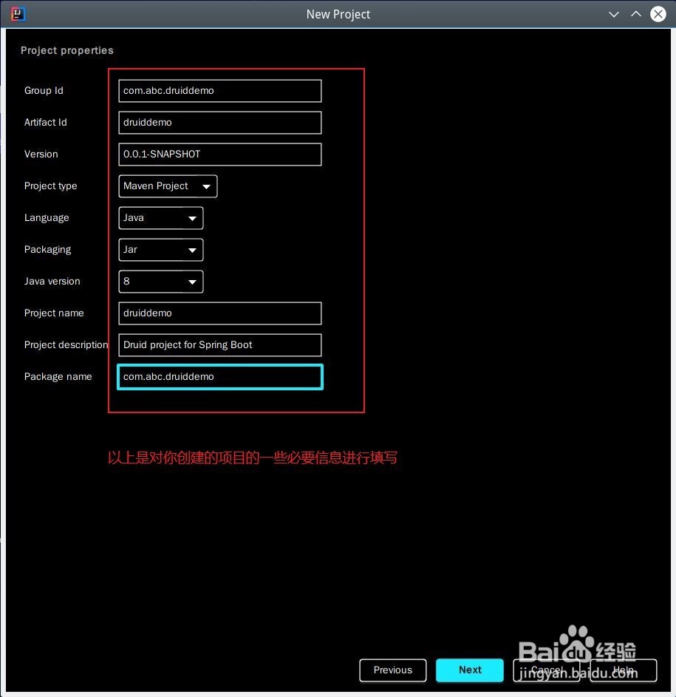The image size is (676, 697).
Task: Click the Package name input field
Action: (x=220, y=377)
